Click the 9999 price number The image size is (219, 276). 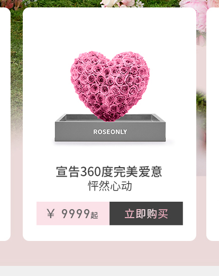click(76, 214)
